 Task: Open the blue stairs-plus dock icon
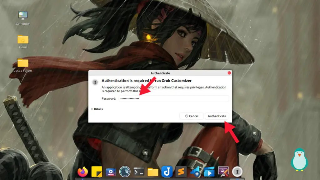pos(195,172)
